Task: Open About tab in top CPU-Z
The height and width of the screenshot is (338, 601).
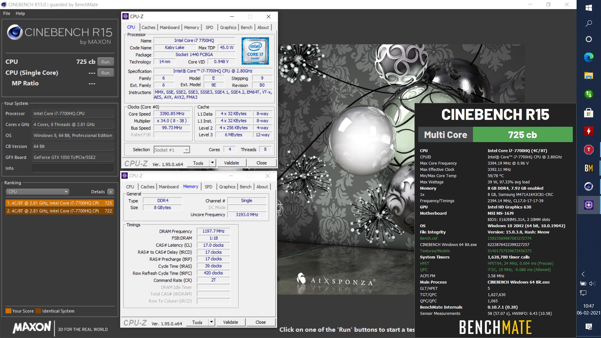Action: point(263,28)
